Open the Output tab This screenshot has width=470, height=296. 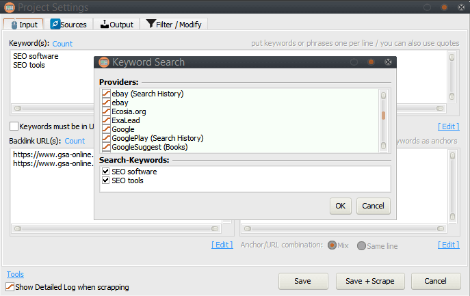116,24
